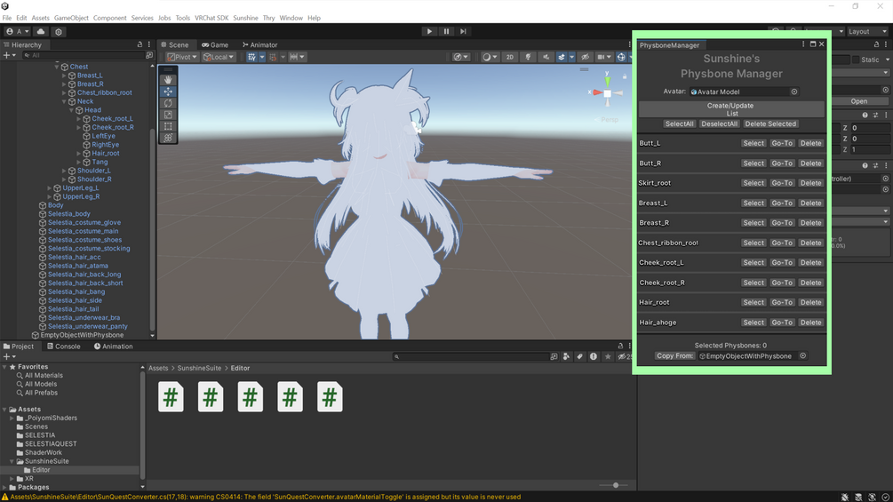Select the Scale tool in Scene toolbar
Screen dimensions: 893x502
pyautogui.click(x=168, y=115)
